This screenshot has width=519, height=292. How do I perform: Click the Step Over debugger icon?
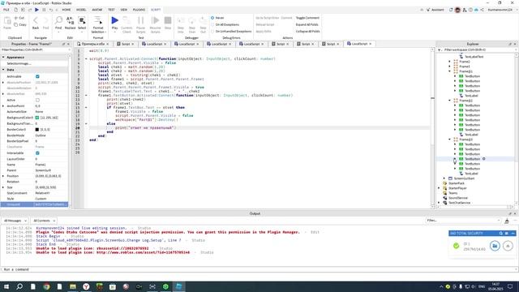[192, 21]
